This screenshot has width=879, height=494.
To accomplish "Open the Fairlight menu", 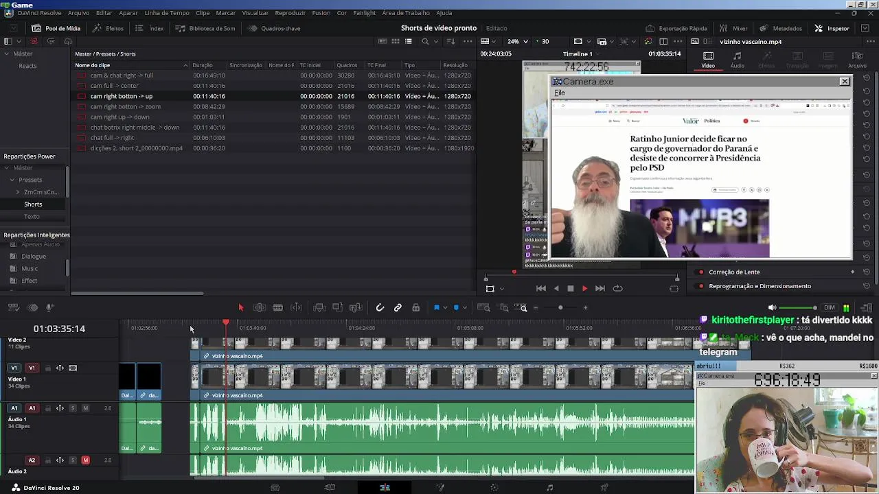I will [x=365, y=13].
